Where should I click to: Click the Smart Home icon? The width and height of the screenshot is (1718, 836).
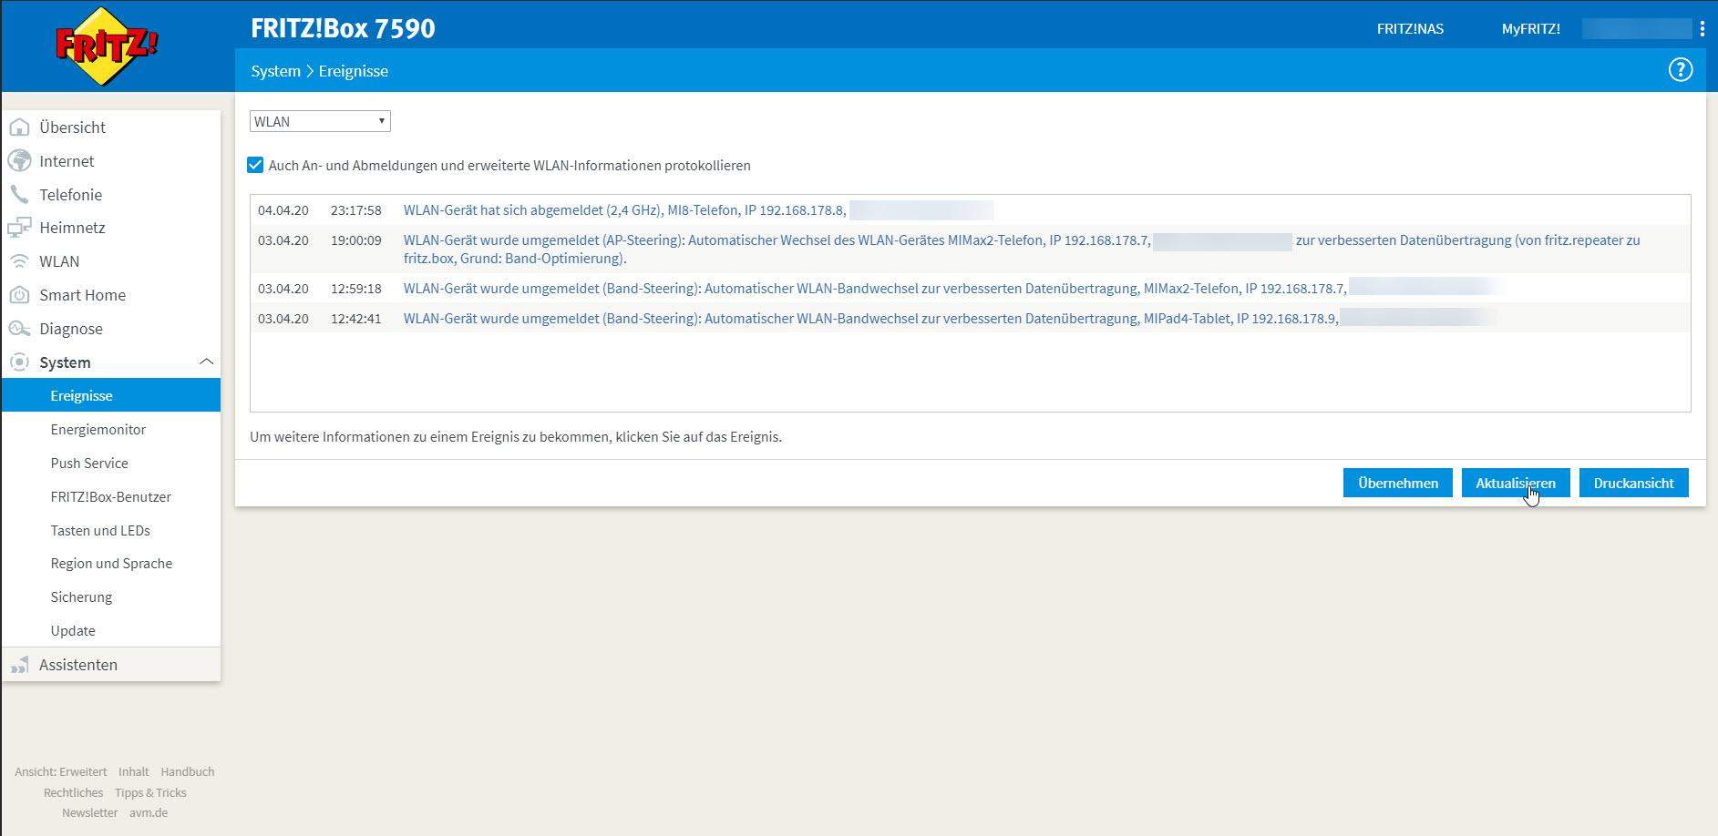point(19,295)
